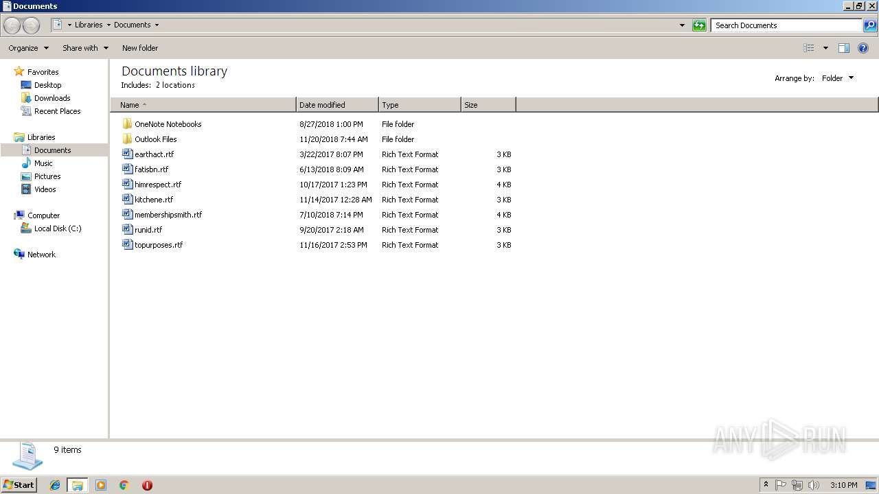This screenshot has height=494, width=879.
Task: Show hidden tray icons arrow
Action: pyautogui.click(x=766, y=485)
